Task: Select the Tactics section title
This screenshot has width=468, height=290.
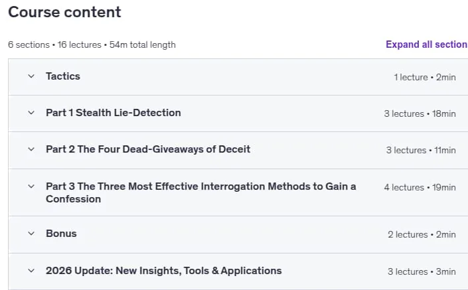Action: 63,76
